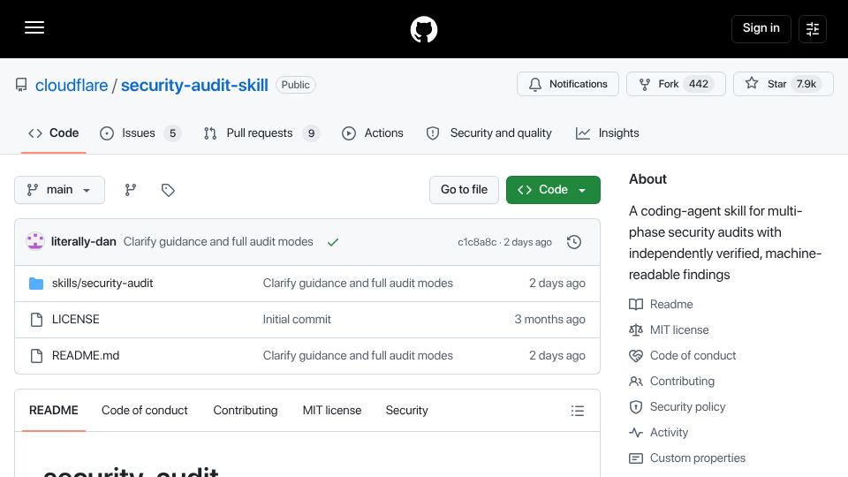Star the repository with the Star button

(784, 84)
